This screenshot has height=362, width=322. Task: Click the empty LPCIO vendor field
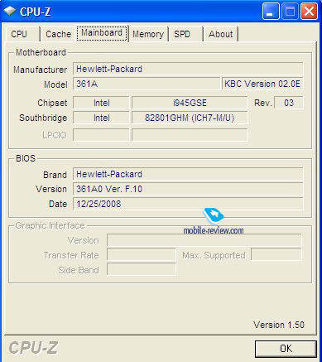pyautogui.click(x=101, y=135)
